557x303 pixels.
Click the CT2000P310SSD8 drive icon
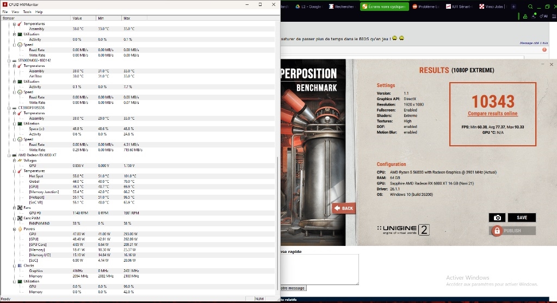14,108
